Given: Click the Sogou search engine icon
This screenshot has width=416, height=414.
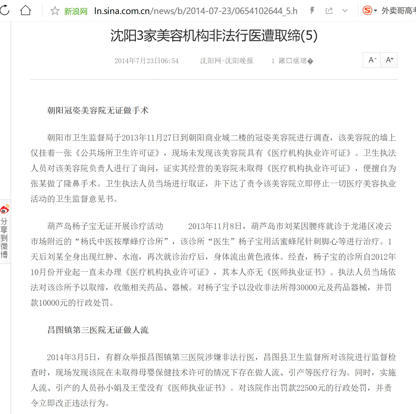Looking at the screenshot, I should (367, 11).
